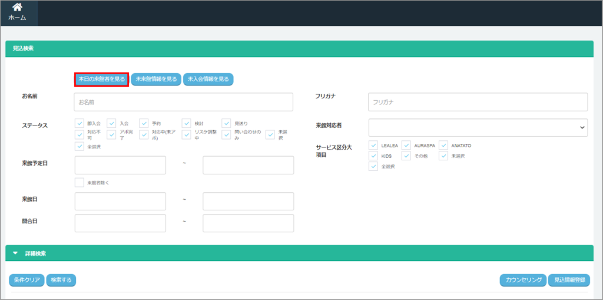Click 未来館情報を見る button

pyautogui.click(x=156, y=80)
